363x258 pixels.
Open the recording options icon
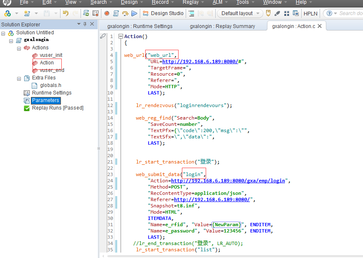tap(96, 13)
